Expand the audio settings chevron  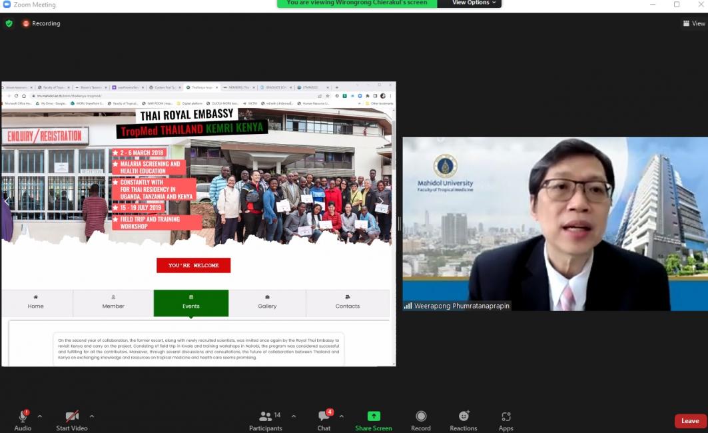40,416
